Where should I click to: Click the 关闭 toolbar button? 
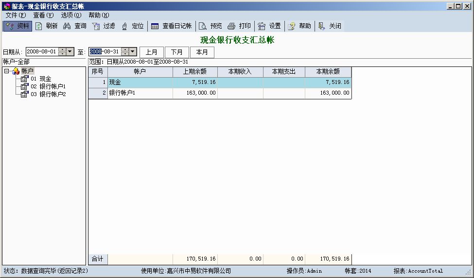click(330, 26)
